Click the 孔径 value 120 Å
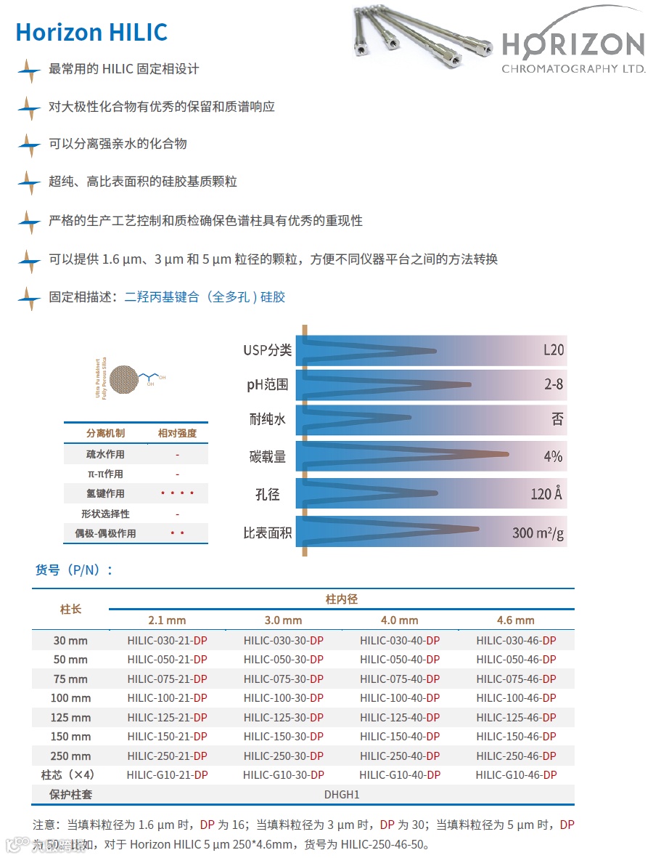 pos(546,494)
